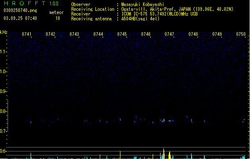Click the 0746 time marker label
The height and width of the screenshot is (159, 250).
[x=146, y=34]
